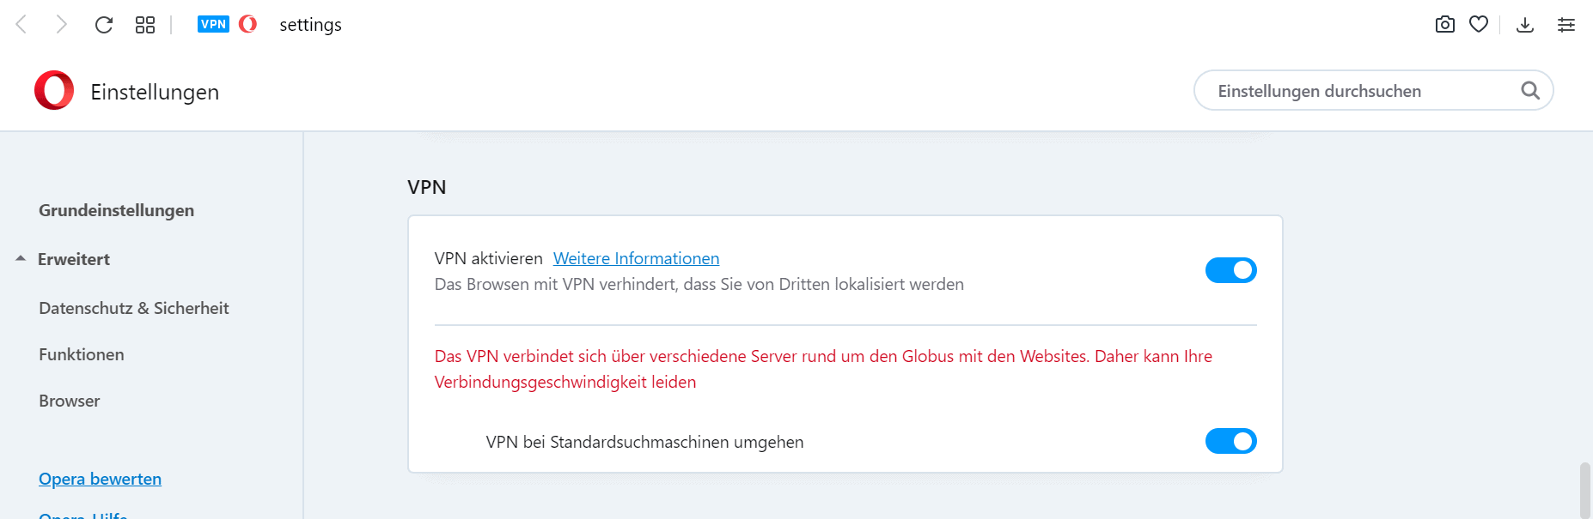The height and width of the screenshot is (519, 1593).
Task: Click the browser forward arrow
Action: point(61,25)
